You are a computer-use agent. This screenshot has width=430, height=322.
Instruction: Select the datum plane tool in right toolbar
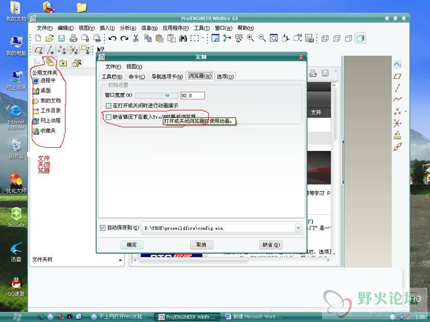tap(397, 76)
